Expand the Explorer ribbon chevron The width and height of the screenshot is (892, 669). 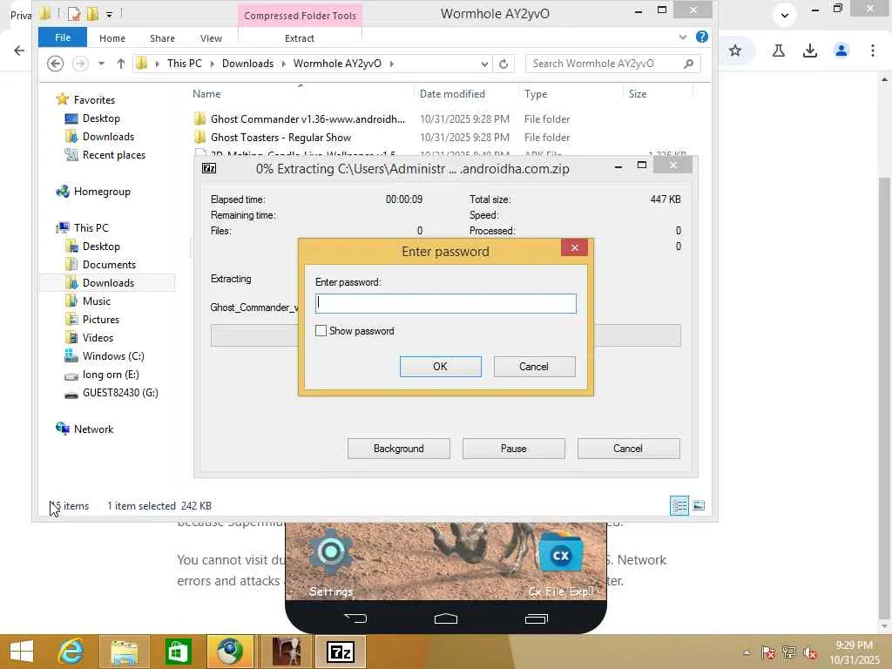click(683, 37)
